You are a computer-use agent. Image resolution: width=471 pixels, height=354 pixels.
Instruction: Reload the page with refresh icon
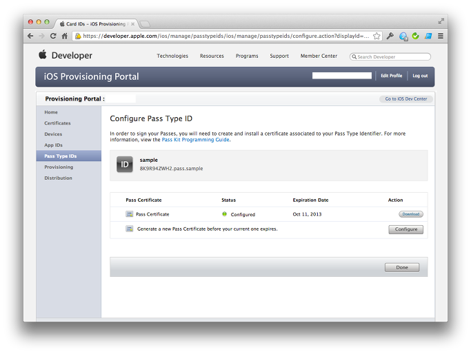53,36
